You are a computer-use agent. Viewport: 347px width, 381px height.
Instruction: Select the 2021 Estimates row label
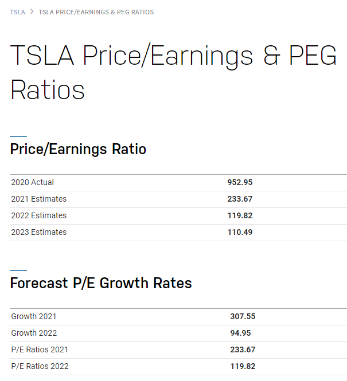coord(38,199)
